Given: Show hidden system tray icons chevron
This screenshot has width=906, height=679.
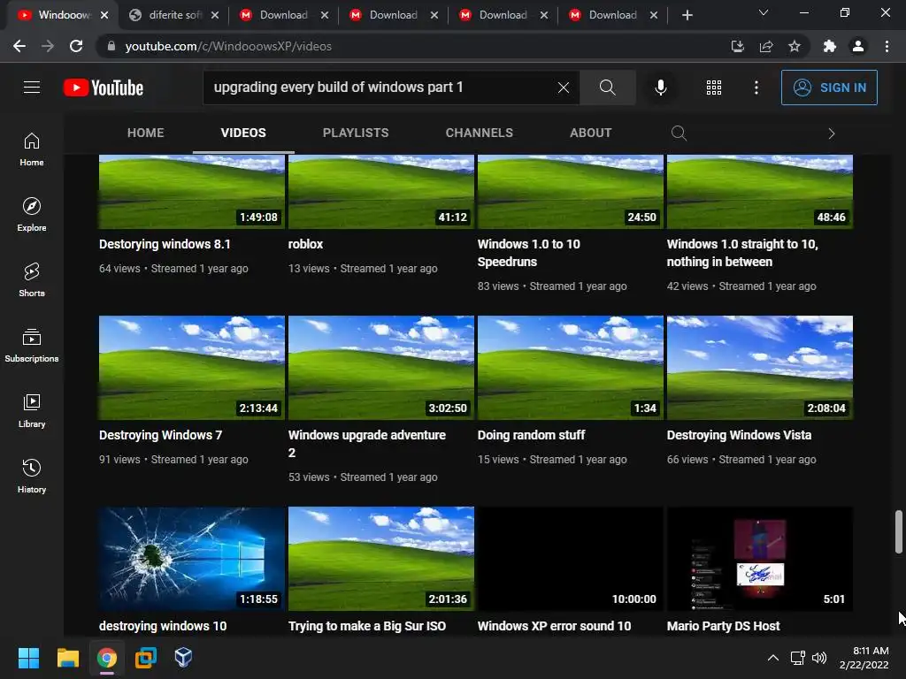Looking at the screenshot, I should pos(772,658).
